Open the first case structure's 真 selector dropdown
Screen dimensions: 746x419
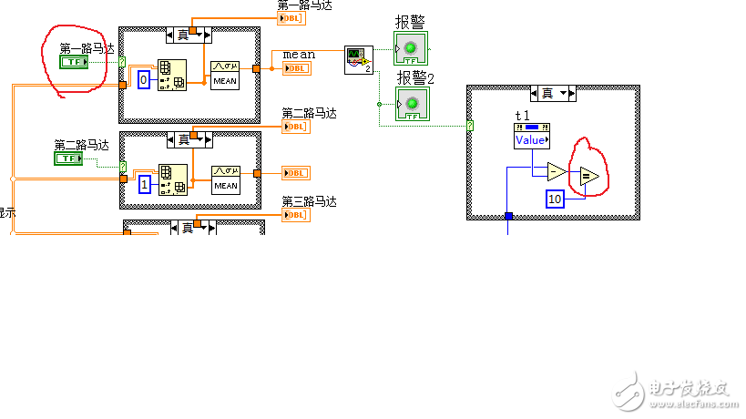coord(199,35)
